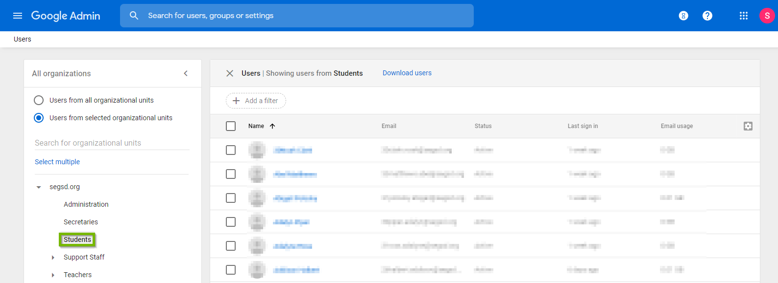The image size is (778, 283).
Task: Click the All organizations heading
Action: (61, 73)
